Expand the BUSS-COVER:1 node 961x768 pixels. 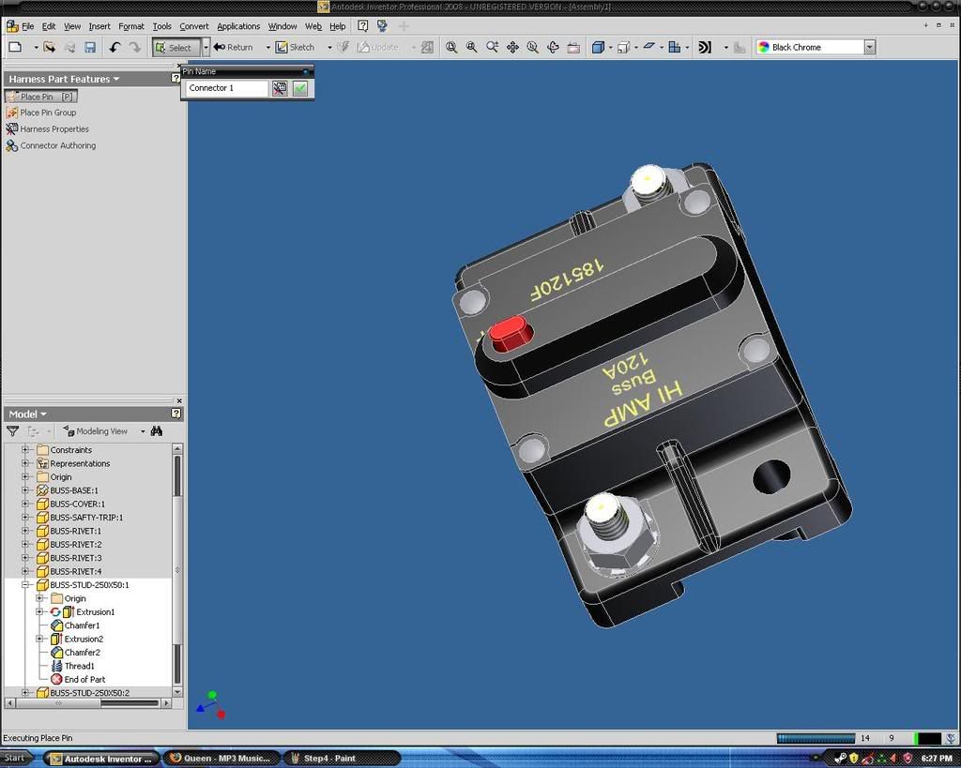coord(25,504)
